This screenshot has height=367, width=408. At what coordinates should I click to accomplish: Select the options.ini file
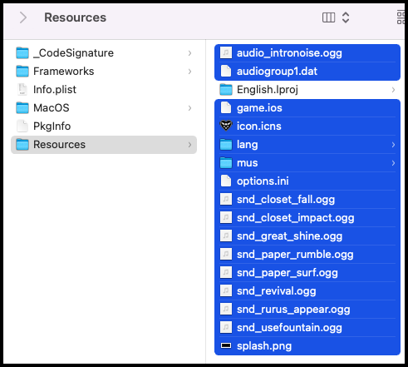pyautogui.click(x=307, y=181)
